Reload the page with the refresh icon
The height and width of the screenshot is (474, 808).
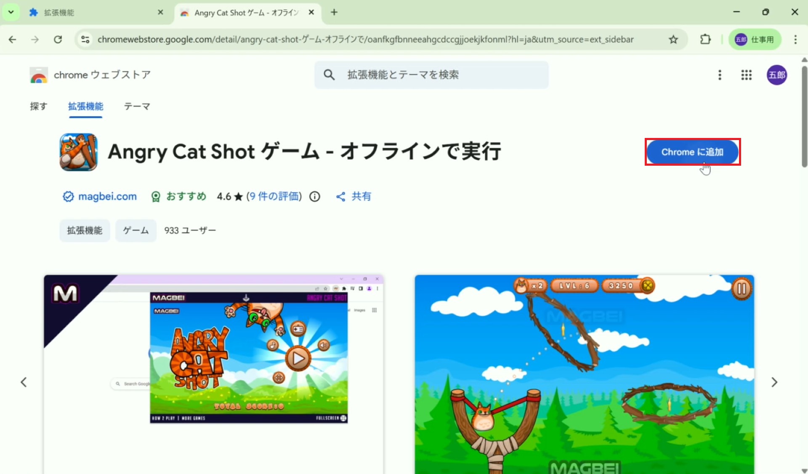(58, 40)
